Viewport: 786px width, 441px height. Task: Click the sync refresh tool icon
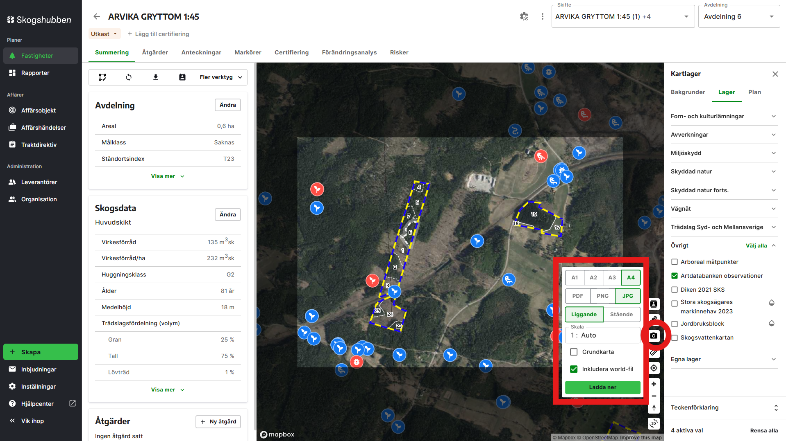click(129, 77)
